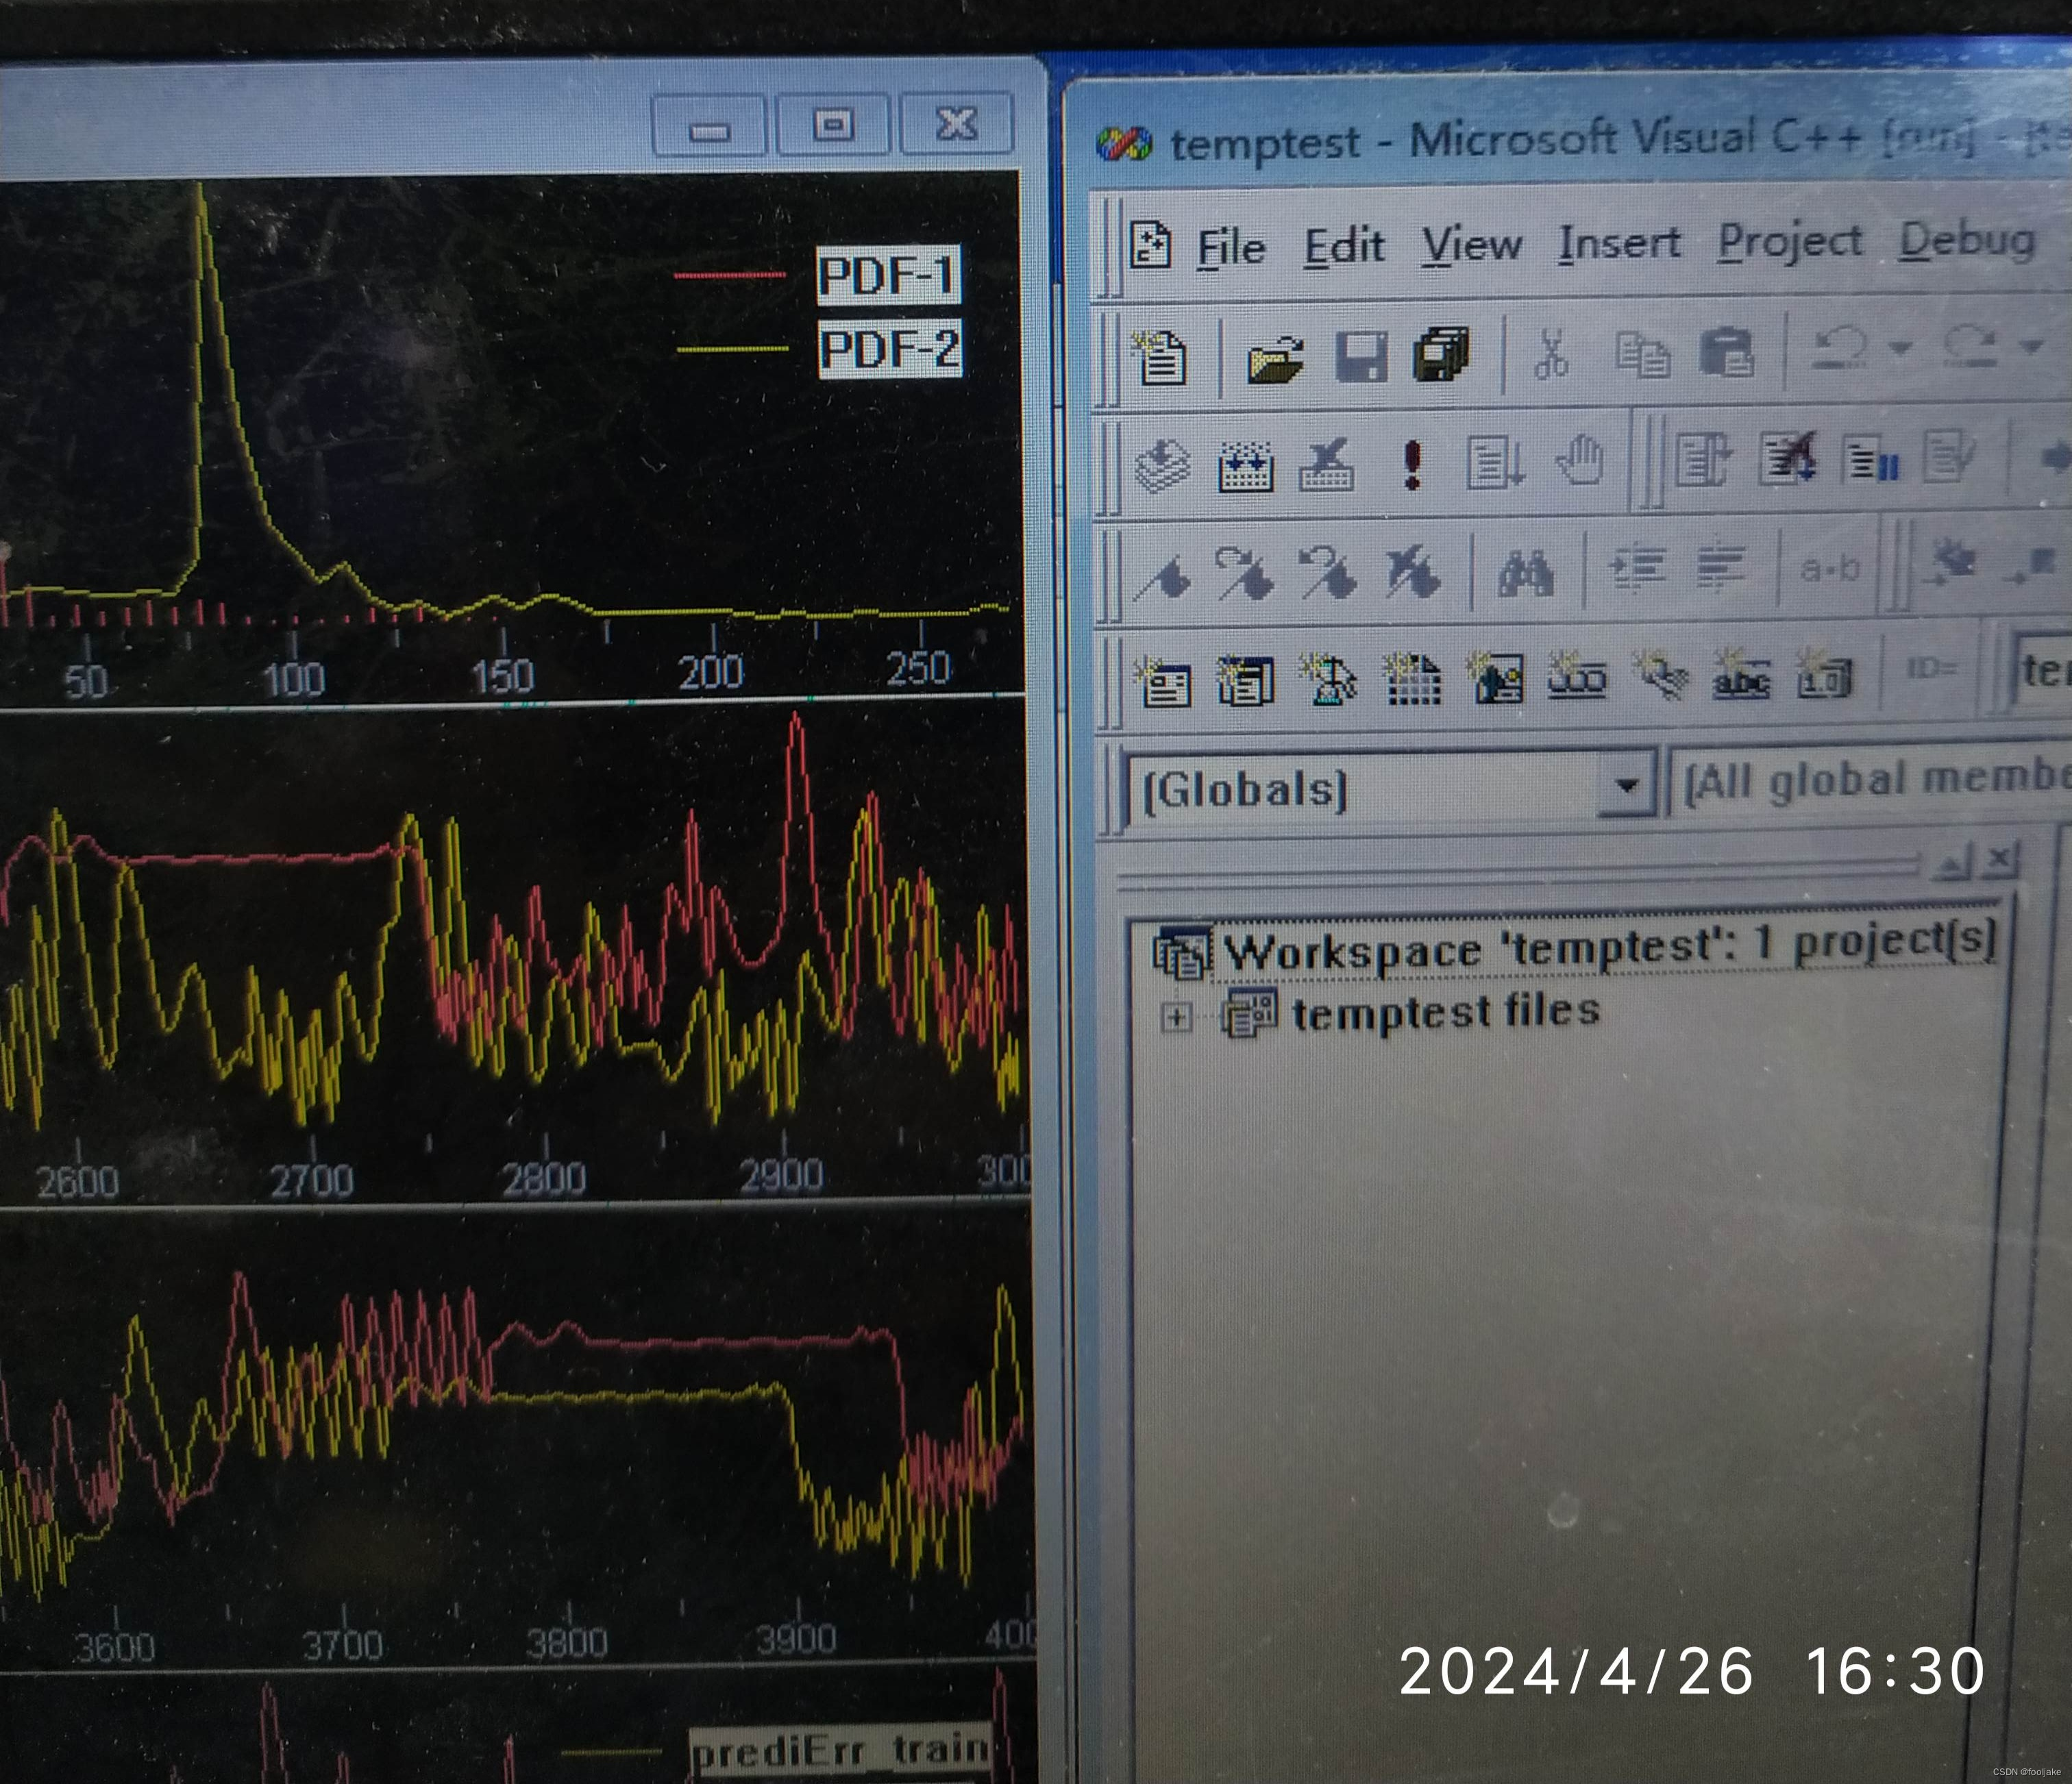Open the Globals class dropdown arrow
This screenshot has width=2072, height=1784.
tap(1626, 785)
